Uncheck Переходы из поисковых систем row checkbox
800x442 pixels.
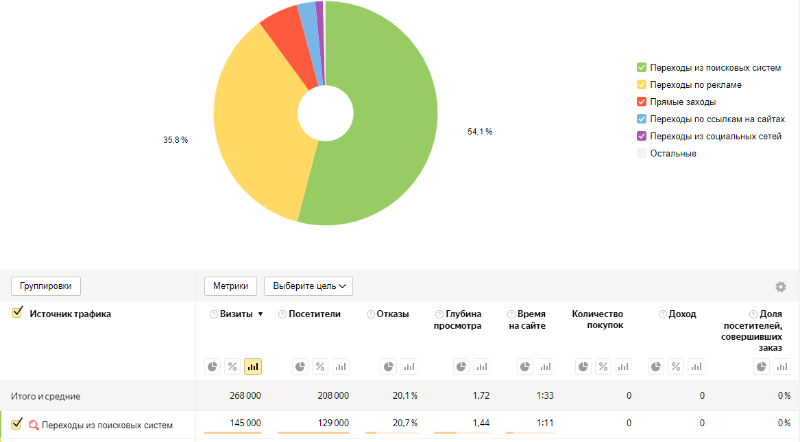click(x=17, y=424)
